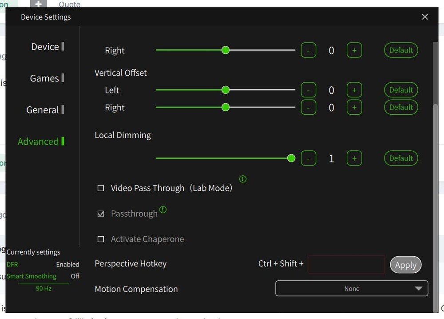Reset Local Dimming to Default
The image size is (444, 319).
coord(401,158)
